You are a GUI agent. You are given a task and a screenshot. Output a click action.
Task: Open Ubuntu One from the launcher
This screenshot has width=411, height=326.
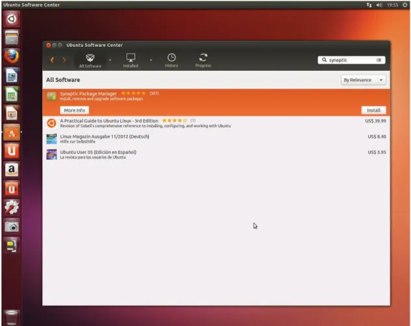pyautogui.click(x=12, y=151)
